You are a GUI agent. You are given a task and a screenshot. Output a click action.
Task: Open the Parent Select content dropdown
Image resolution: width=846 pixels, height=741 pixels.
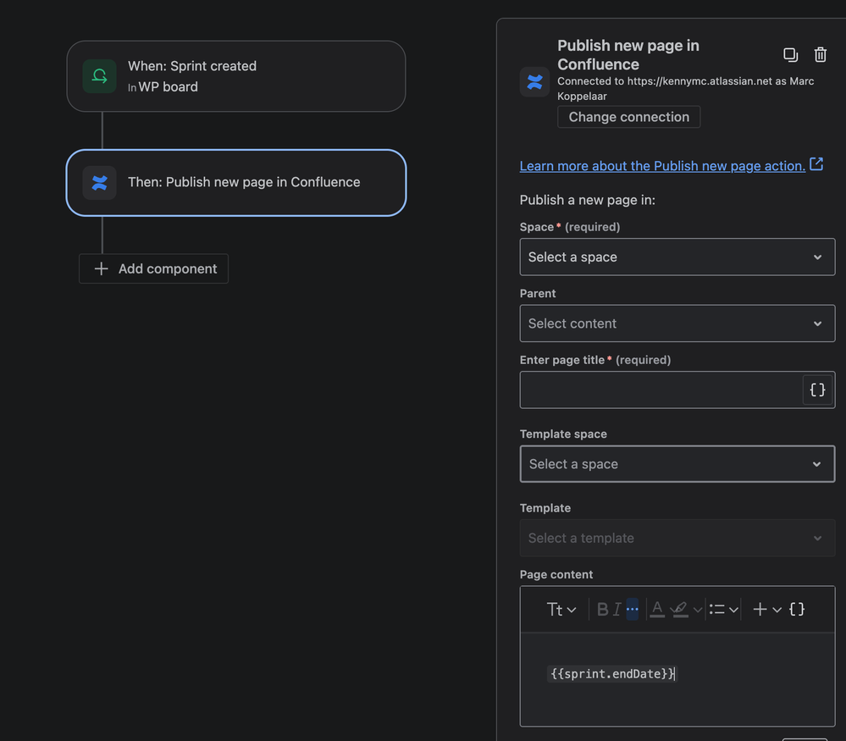(677, 323)
